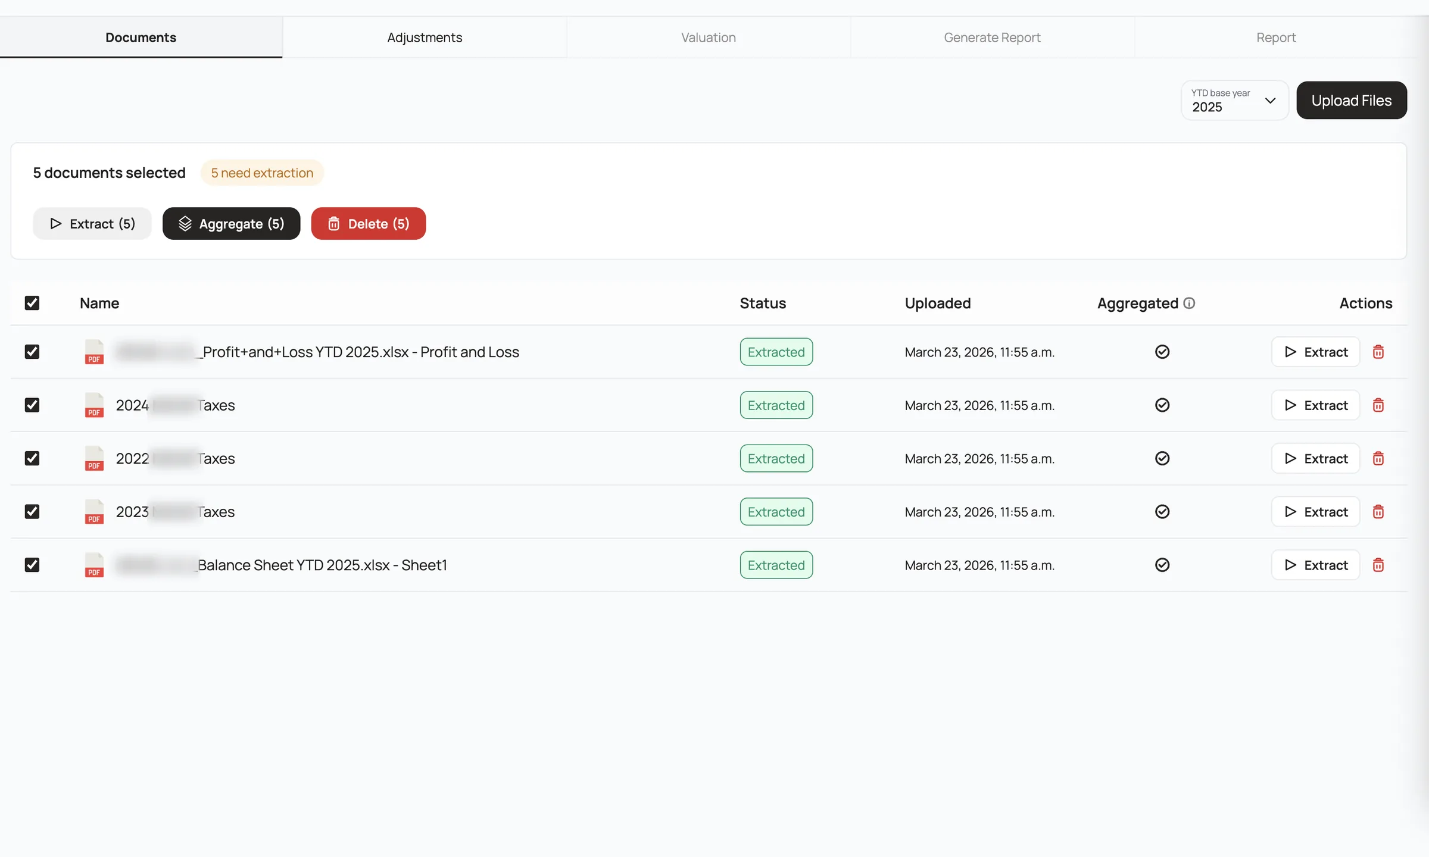The height and width of the screenshot is (857, 1429).
Task: Click the PDF icon for 2023 Taxes
Action: click(94, 511)
